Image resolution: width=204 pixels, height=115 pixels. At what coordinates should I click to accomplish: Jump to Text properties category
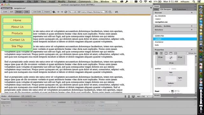pos(161,53)
